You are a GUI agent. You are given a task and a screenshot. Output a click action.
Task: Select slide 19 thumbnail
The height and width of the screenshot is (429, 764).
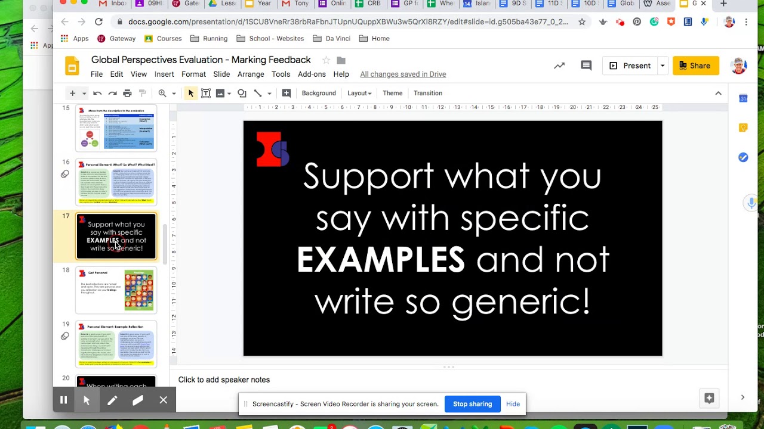coord(116,344)
